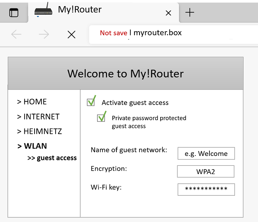Click the Not save security indicator
258x222 pixels.
coord(113,33)
